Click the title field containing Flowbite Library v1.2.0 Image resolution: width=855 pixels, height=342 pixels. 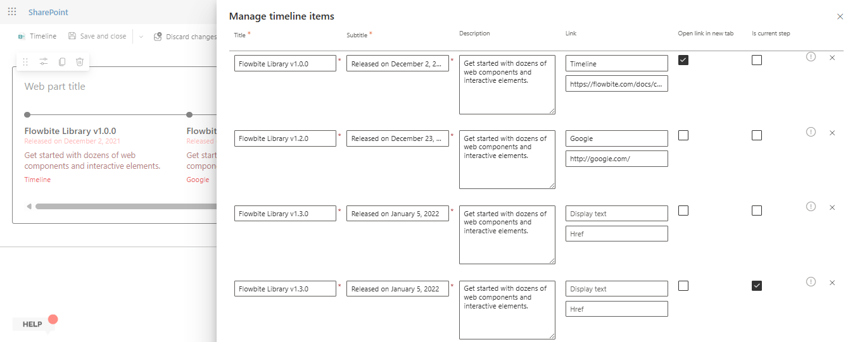[285, 138]
